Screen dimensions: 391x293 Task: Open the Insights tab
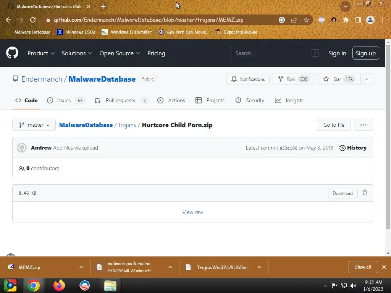289,100
